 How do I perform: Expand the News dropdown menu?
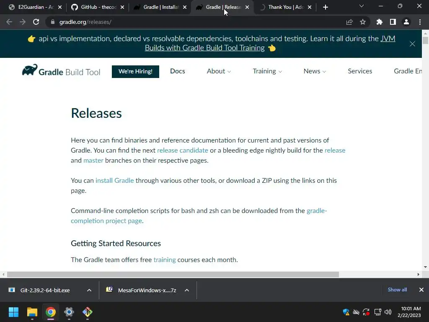pos(315,71)
